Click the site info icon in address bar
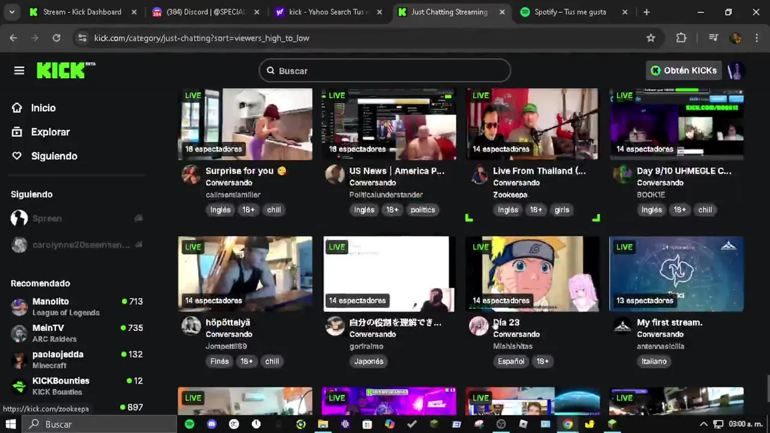 tap(82, 38)
